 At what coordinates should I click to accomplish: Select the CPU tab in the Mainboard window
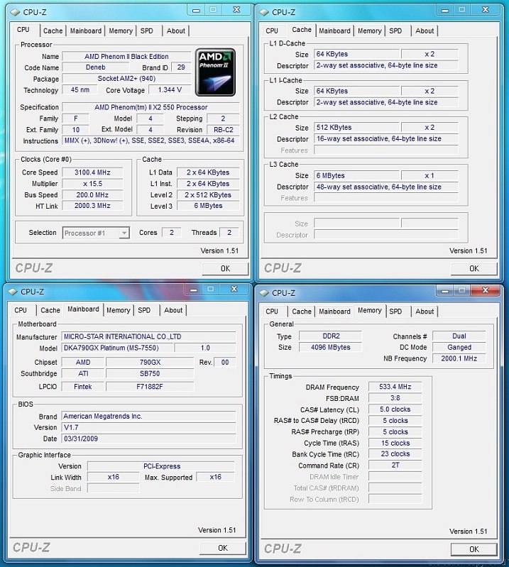point(21,310)
